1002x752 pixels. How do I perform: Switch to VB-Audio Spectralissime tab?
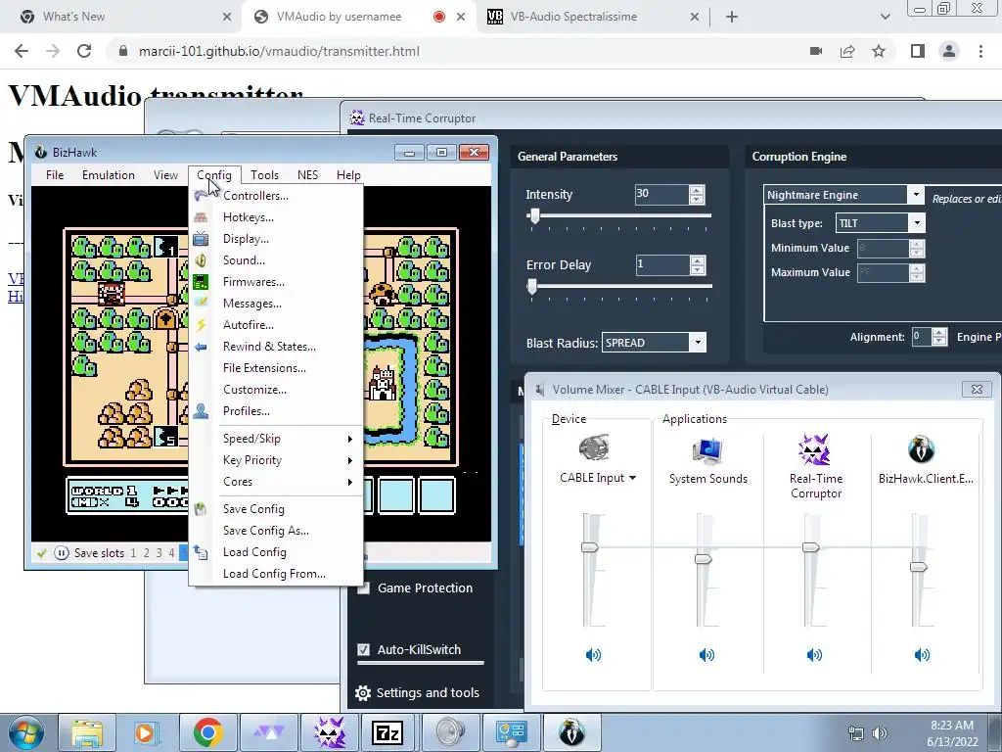(591, 17)
